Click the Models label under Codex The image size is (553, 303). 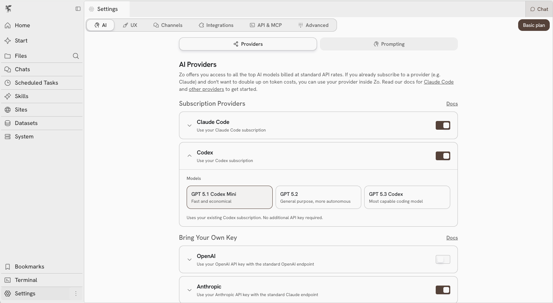coord(194,178)
